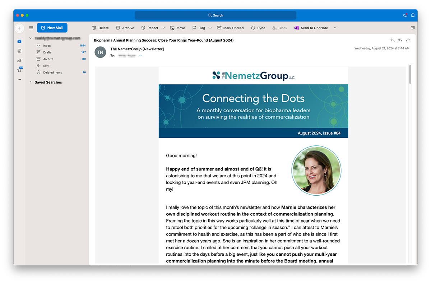This screenshot has height=283, width=431.
Task: Open the People view in the sidebar
Action: tap(19, 60)
